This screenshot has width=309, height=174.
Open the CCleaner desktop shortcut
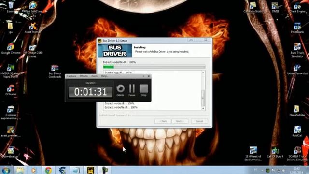11,90
